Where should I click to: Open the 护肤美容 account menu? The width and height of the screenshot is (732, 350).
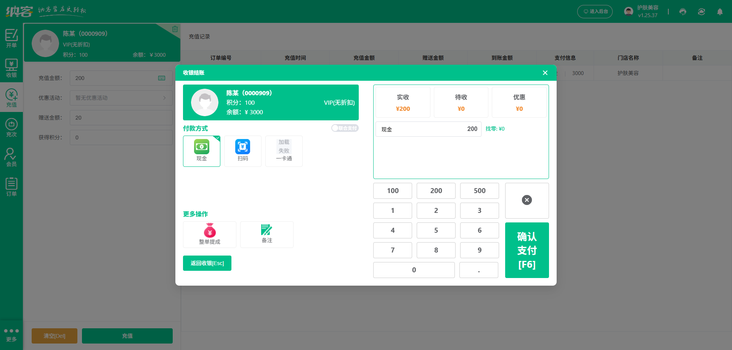tap(642, 11)
